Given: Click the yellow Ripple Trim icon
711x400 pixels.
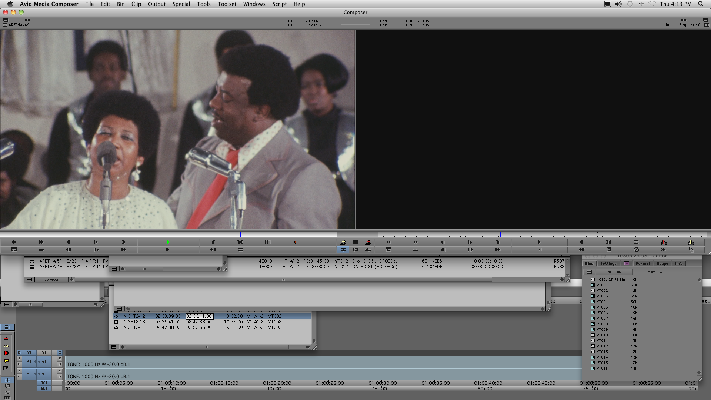Looking at the screenshot, I should 6,360.
